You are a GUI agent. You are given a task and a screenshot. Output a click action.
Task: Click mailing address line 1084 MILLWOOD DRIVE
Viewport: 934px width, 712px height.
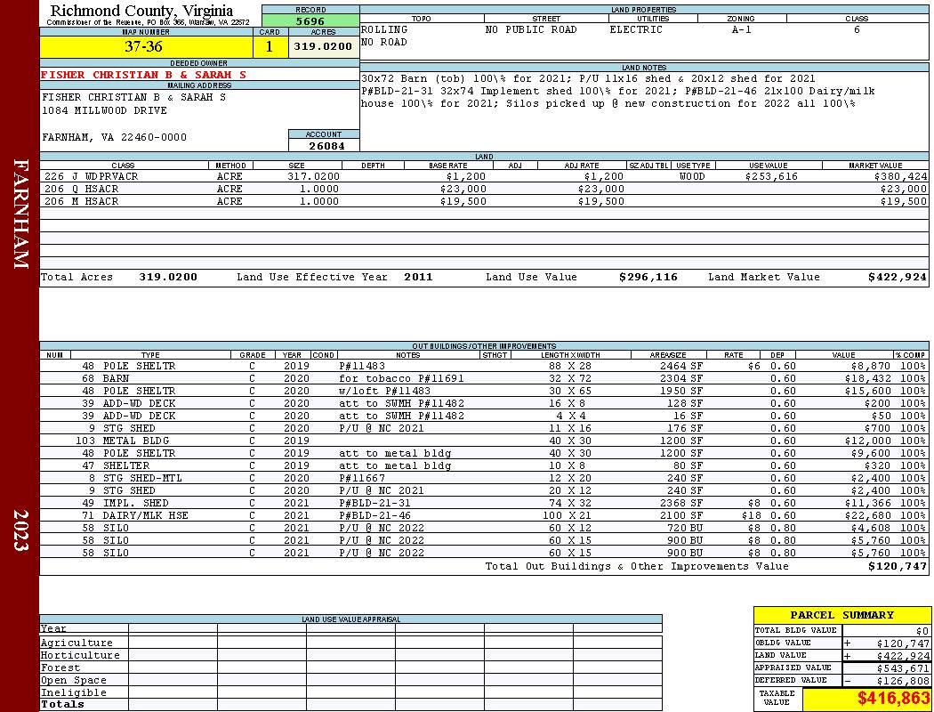tap(104, 111)
